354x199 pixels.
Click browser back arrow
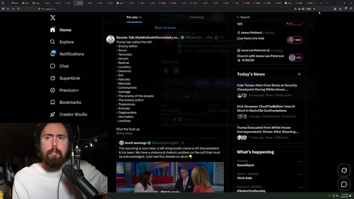pyautogui.click(x=8, y=9)
